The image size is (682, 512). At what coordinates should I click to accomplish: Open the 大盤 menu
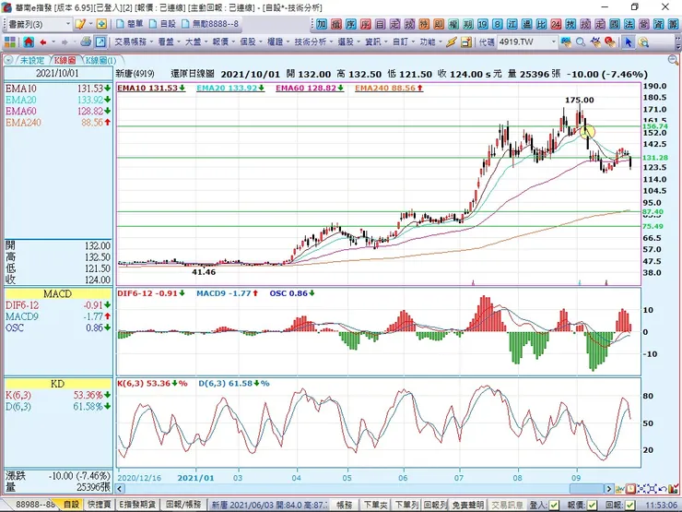tap(195, 42)
